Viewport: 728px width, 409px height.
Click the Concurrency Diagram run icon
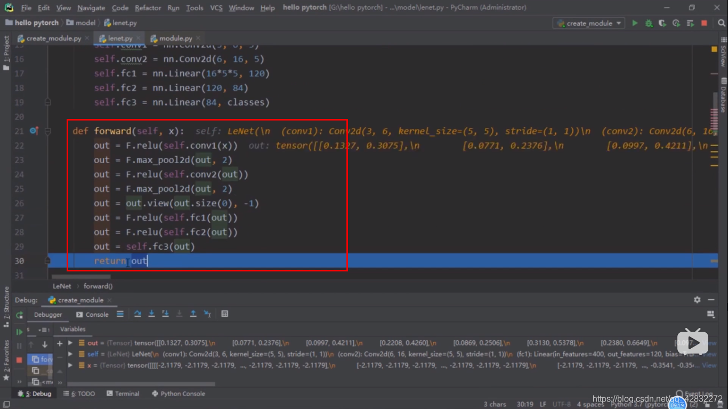[x=690, y=23]
